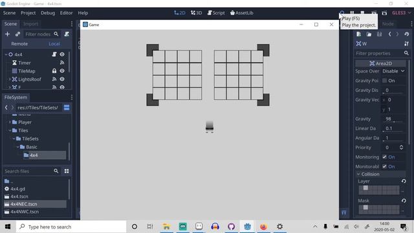The height and width of the screenshot is (233, 414).
Task: Load an existing resource in Inspector
Action: click(x=369, y=34)
